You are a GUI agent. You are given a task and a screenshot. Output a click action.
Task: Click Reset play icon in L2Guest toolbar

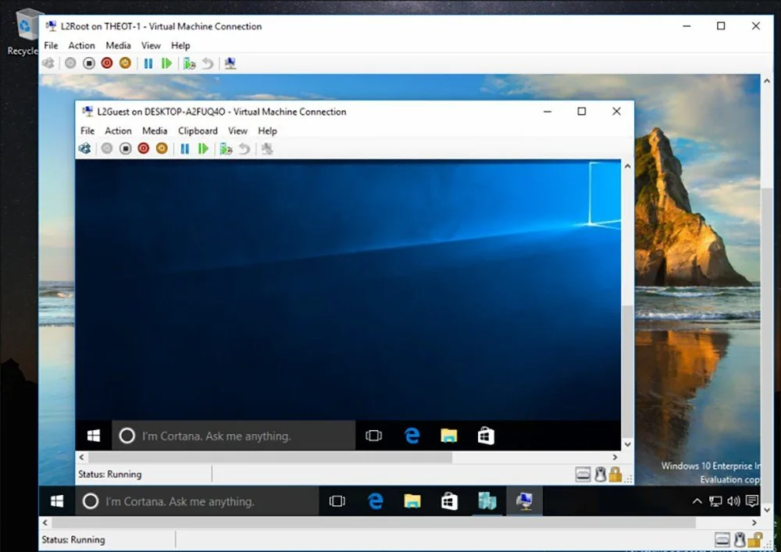(x=203, y=148)
